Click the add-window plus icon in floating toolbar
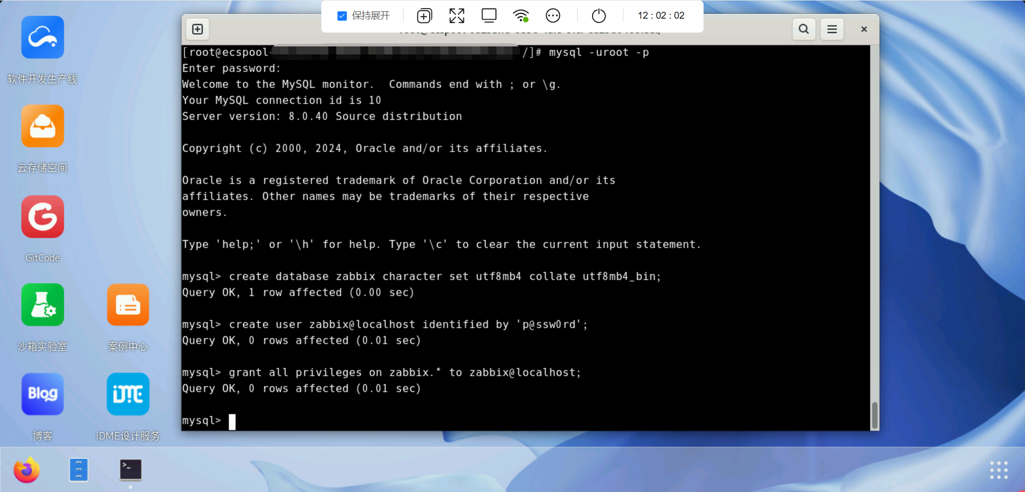 click(x=424, y=16)
